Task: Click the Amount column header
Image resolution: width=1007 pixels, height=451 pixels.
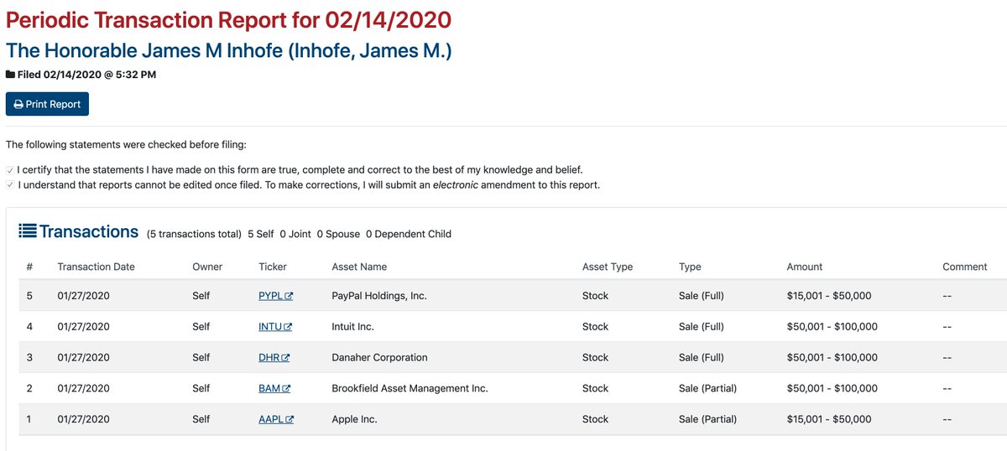Action: click(x=805, y=267)
